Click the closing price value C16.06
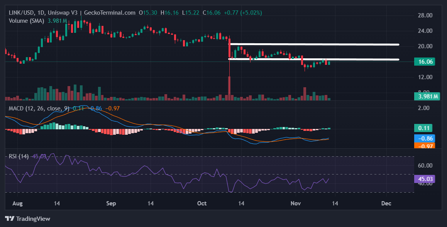447x227 pixels. 212,13
